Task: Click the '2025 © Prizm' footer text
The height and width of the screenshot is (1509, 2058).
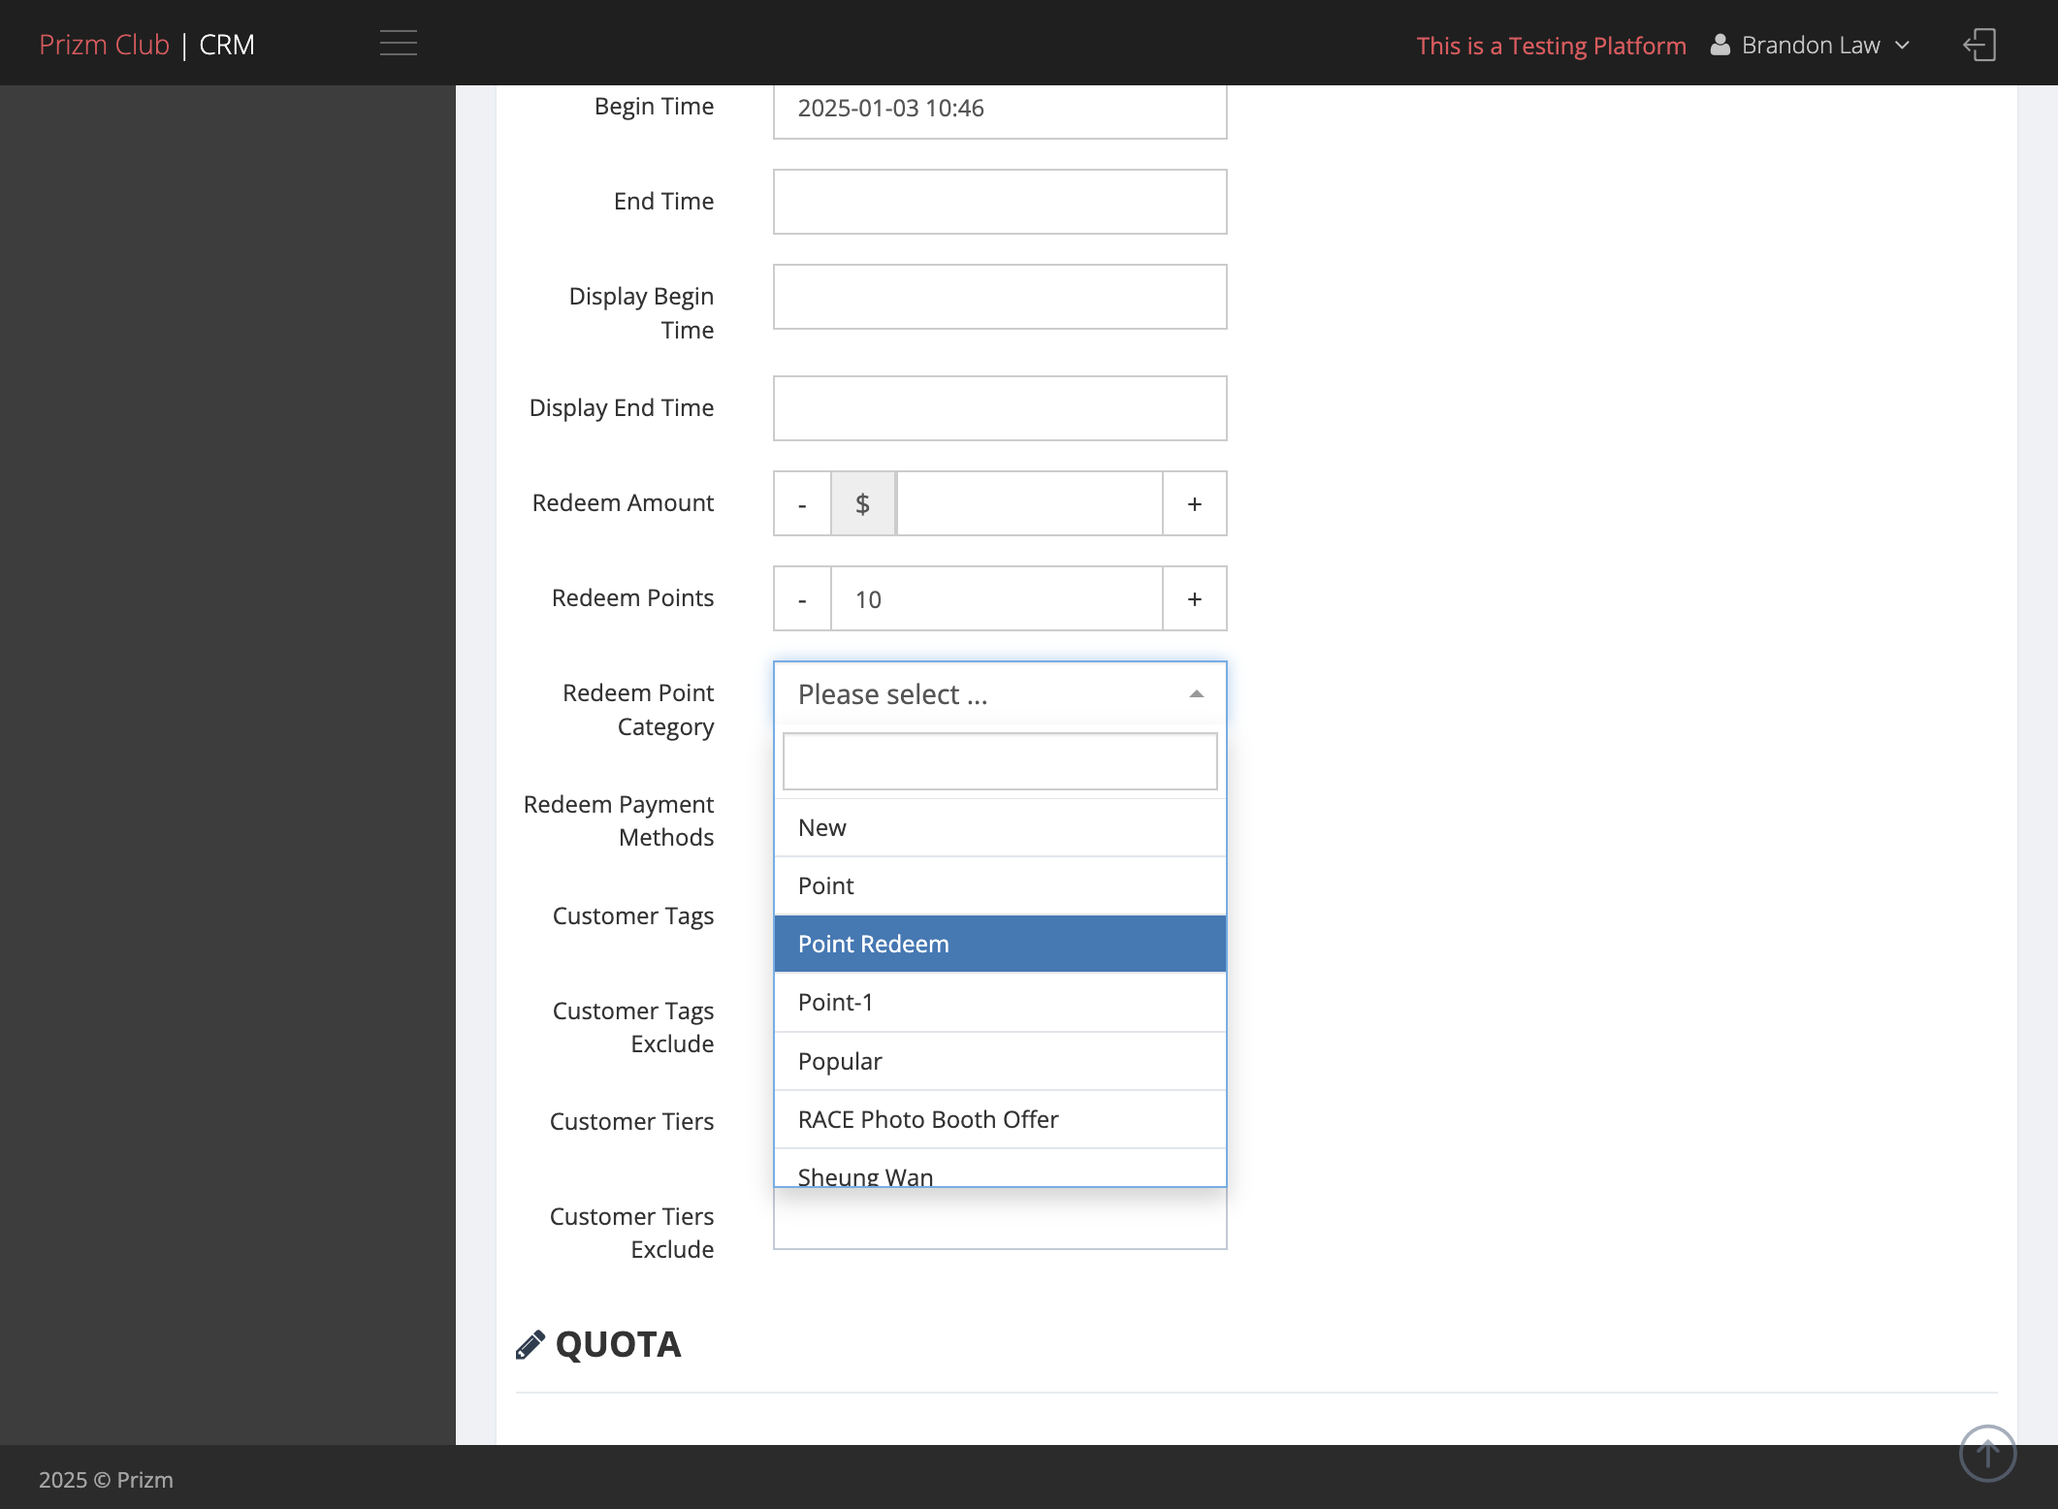Action: click(x=106, y=1480)
